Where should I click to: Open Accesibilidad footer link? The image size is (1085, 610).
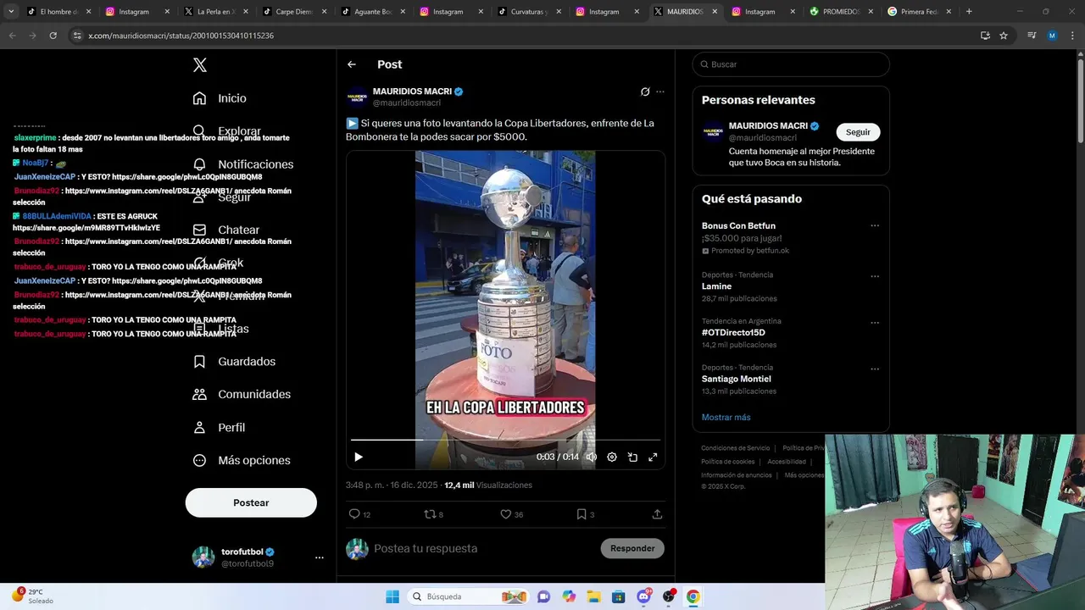787,462
